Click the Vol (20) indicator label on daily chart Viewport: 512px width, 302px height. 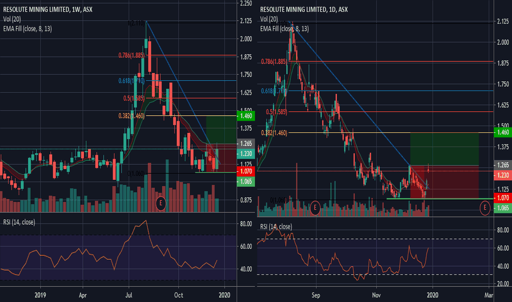[269, 19]
